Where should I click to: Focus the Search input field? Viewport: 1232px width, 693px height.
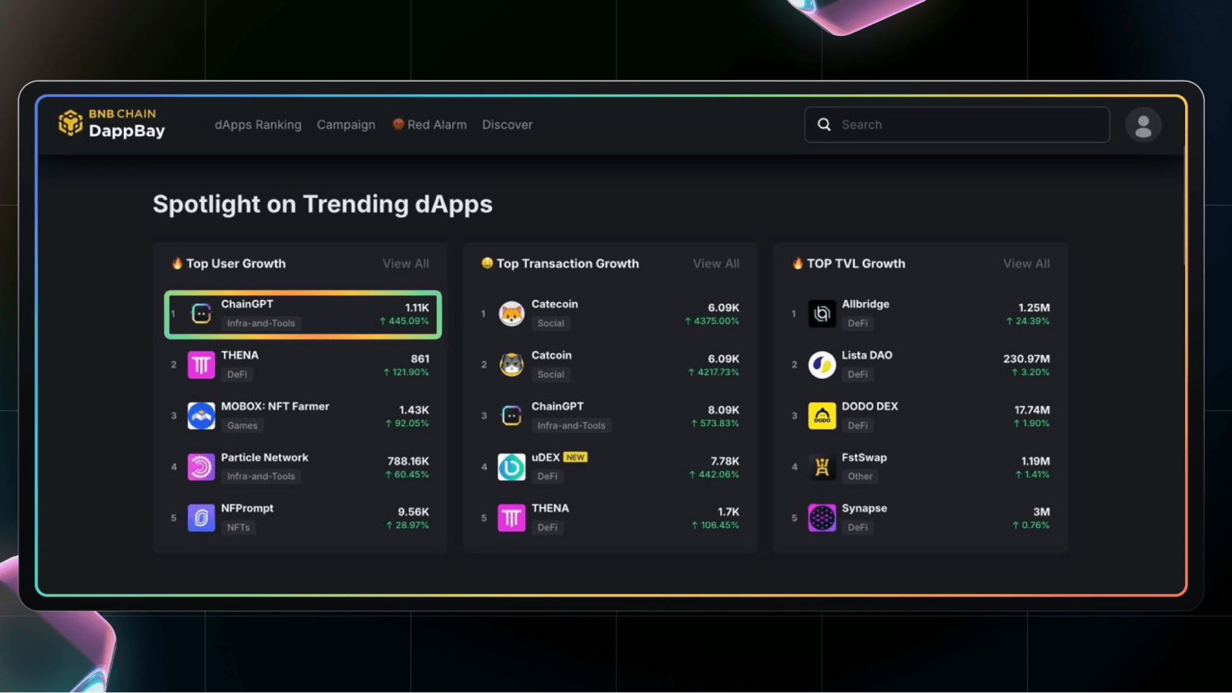click(957, 124)
